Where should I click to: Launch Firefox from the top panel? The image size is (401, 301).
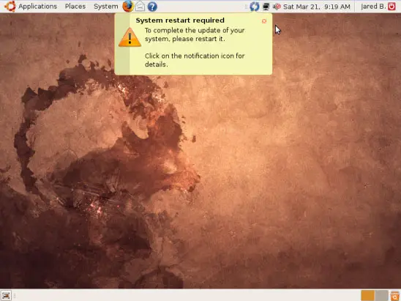coord(128,6)
